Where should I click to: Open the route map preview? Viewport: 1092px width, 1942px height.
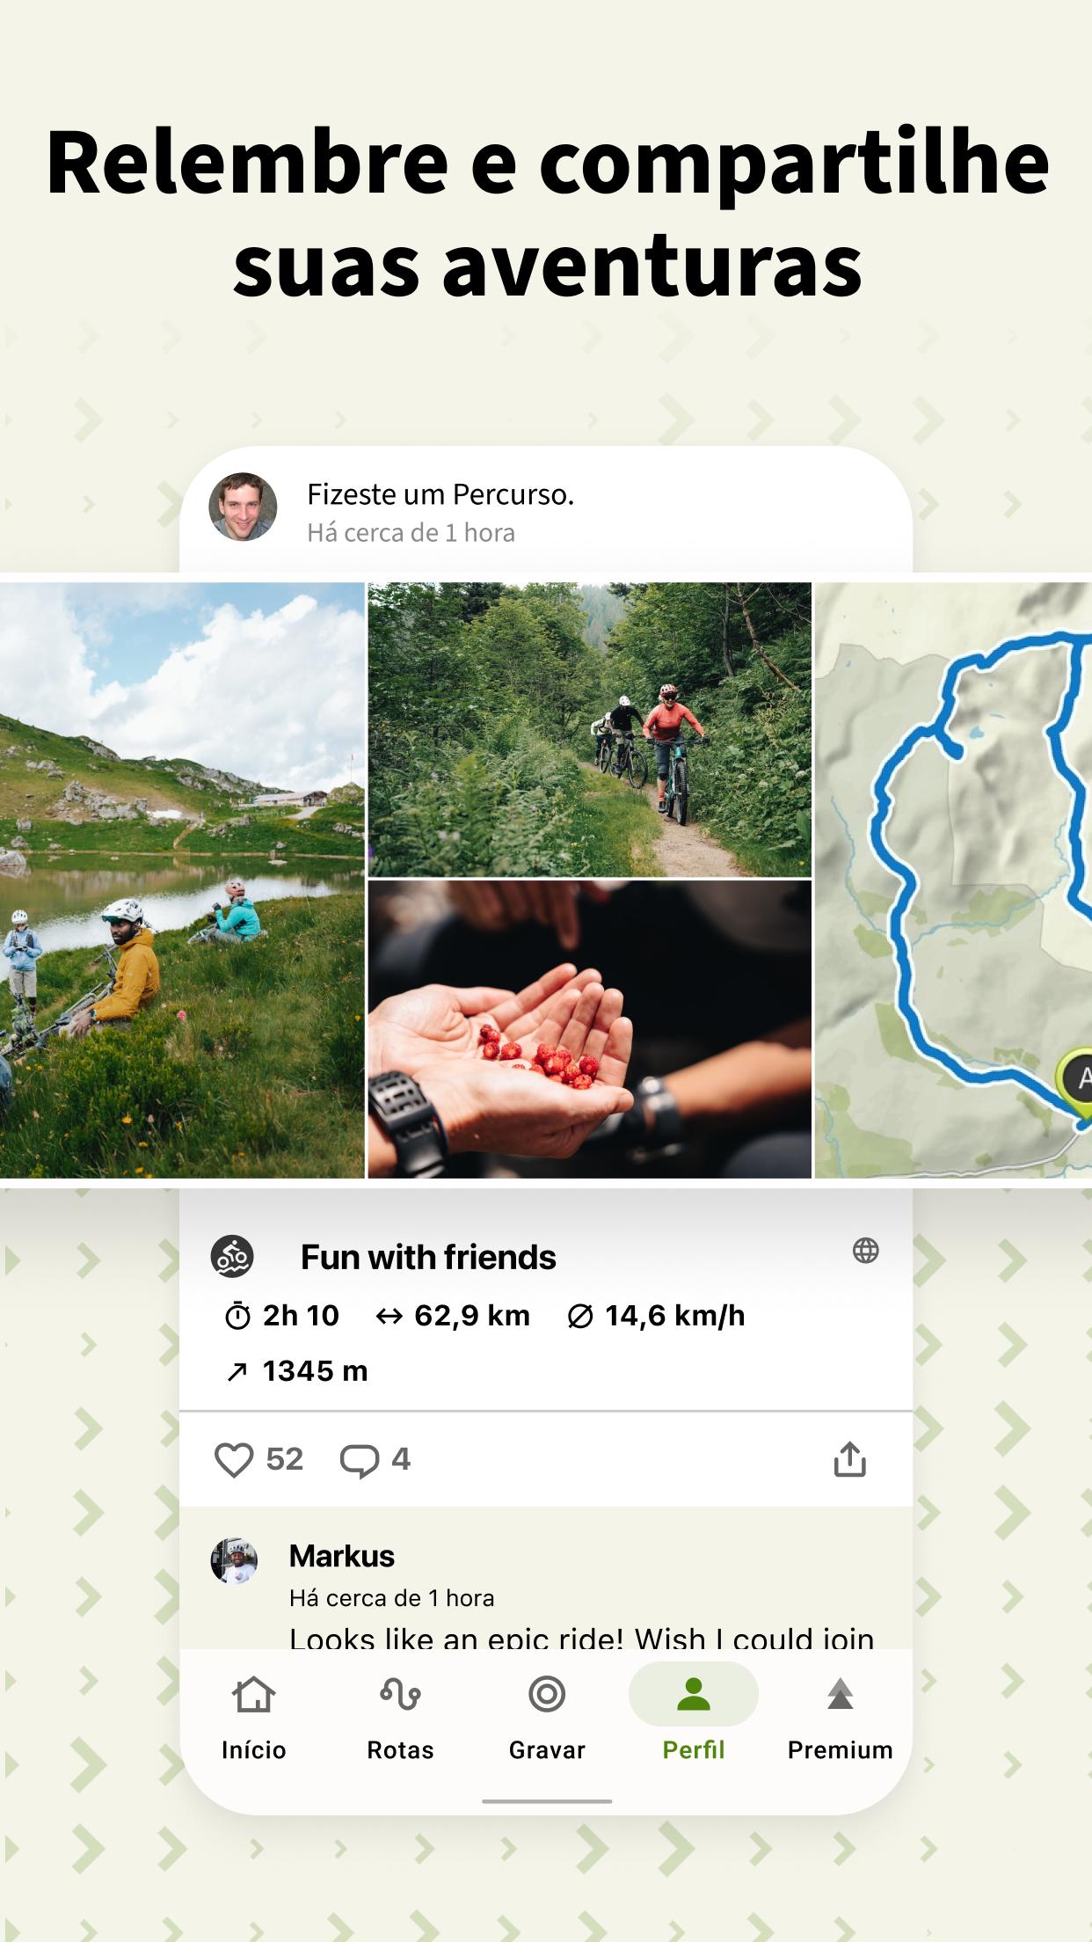[953, 880]
